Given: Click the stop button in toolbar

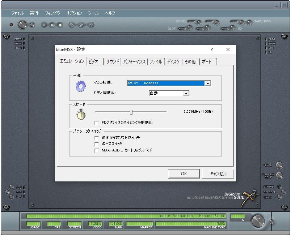Looking at the screenshot, I should (60, 25).
